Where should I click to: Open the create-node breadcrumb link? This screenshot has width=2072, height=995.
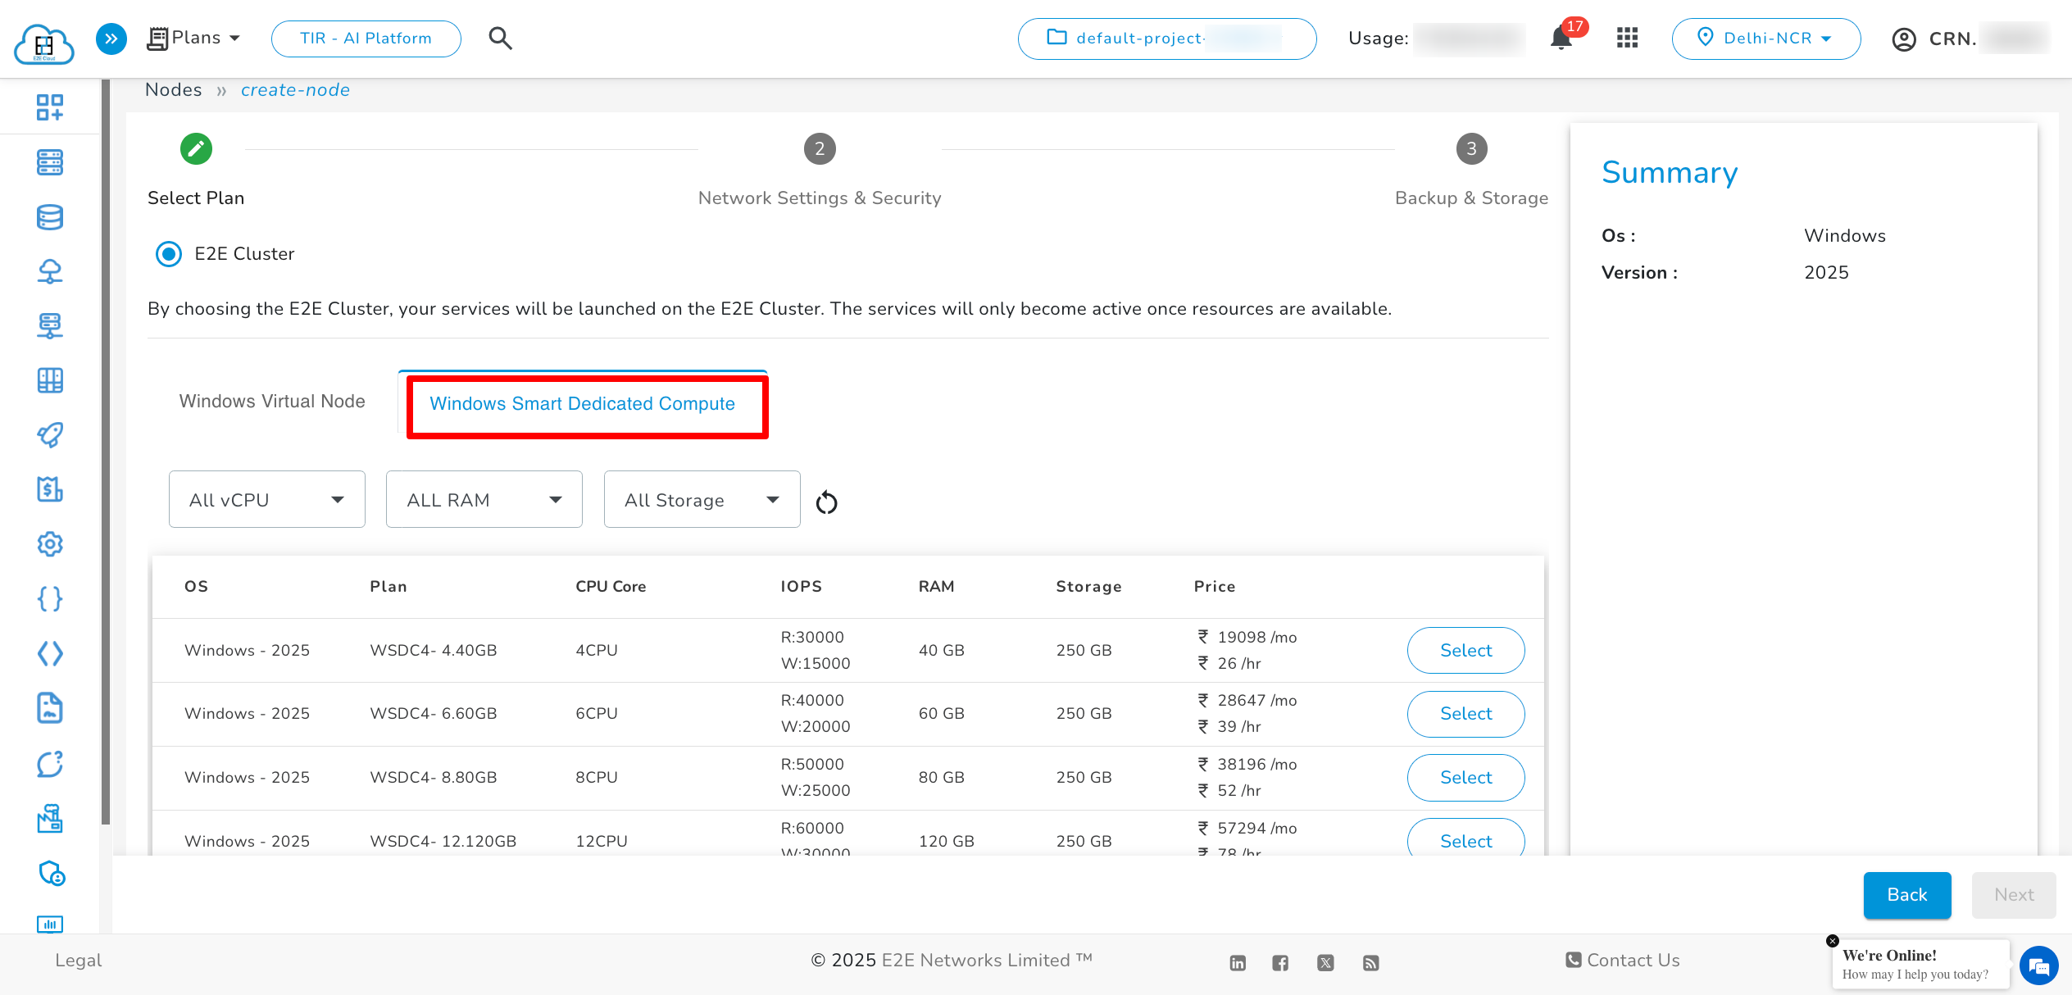pos(295,90)
